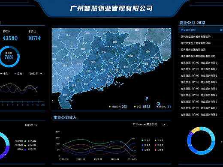
Task: Select the 保利物业服务股份有限公司 row
Action: point(201,37)
